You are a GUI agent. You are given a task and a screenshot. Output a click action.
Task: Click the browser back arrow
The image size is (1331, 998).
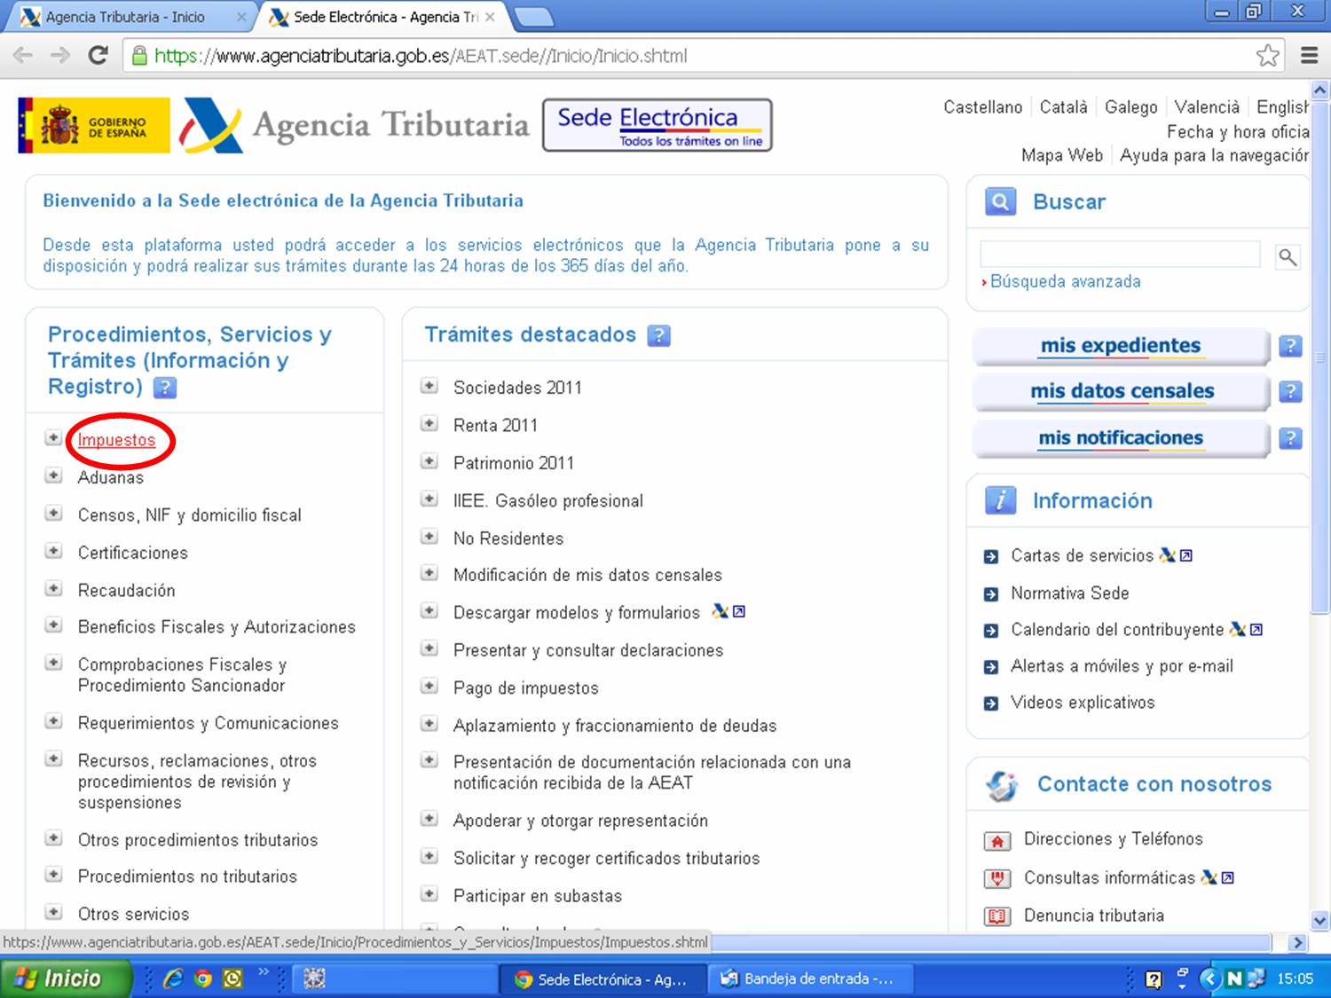click(x=23, y=56)
